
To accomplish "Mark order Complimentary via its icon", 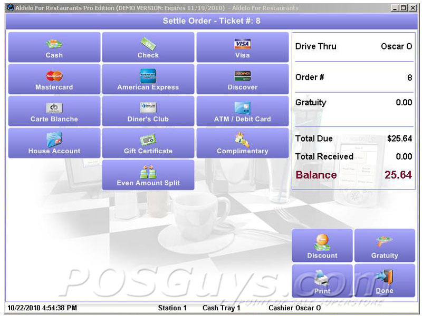I will pos(243,140).
